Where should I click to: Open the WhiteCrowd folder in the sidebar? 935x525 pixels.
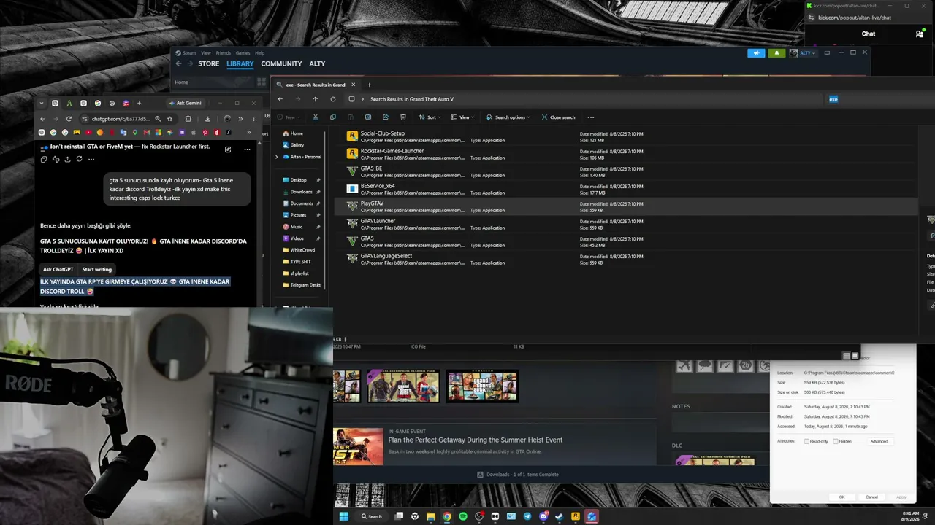point(302,250)
